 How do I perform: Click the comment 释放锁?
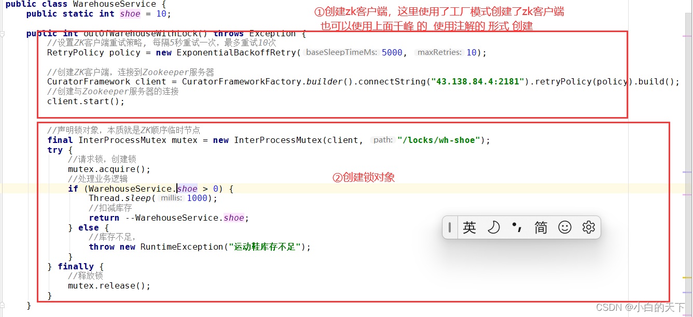point(85,276)
